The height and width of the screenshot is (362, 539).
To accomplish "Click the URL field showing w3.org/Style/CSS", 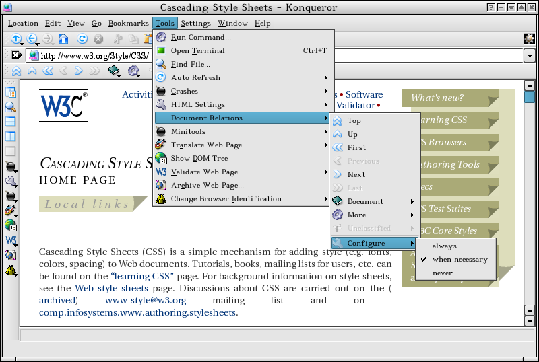I will tap(94, 56).
